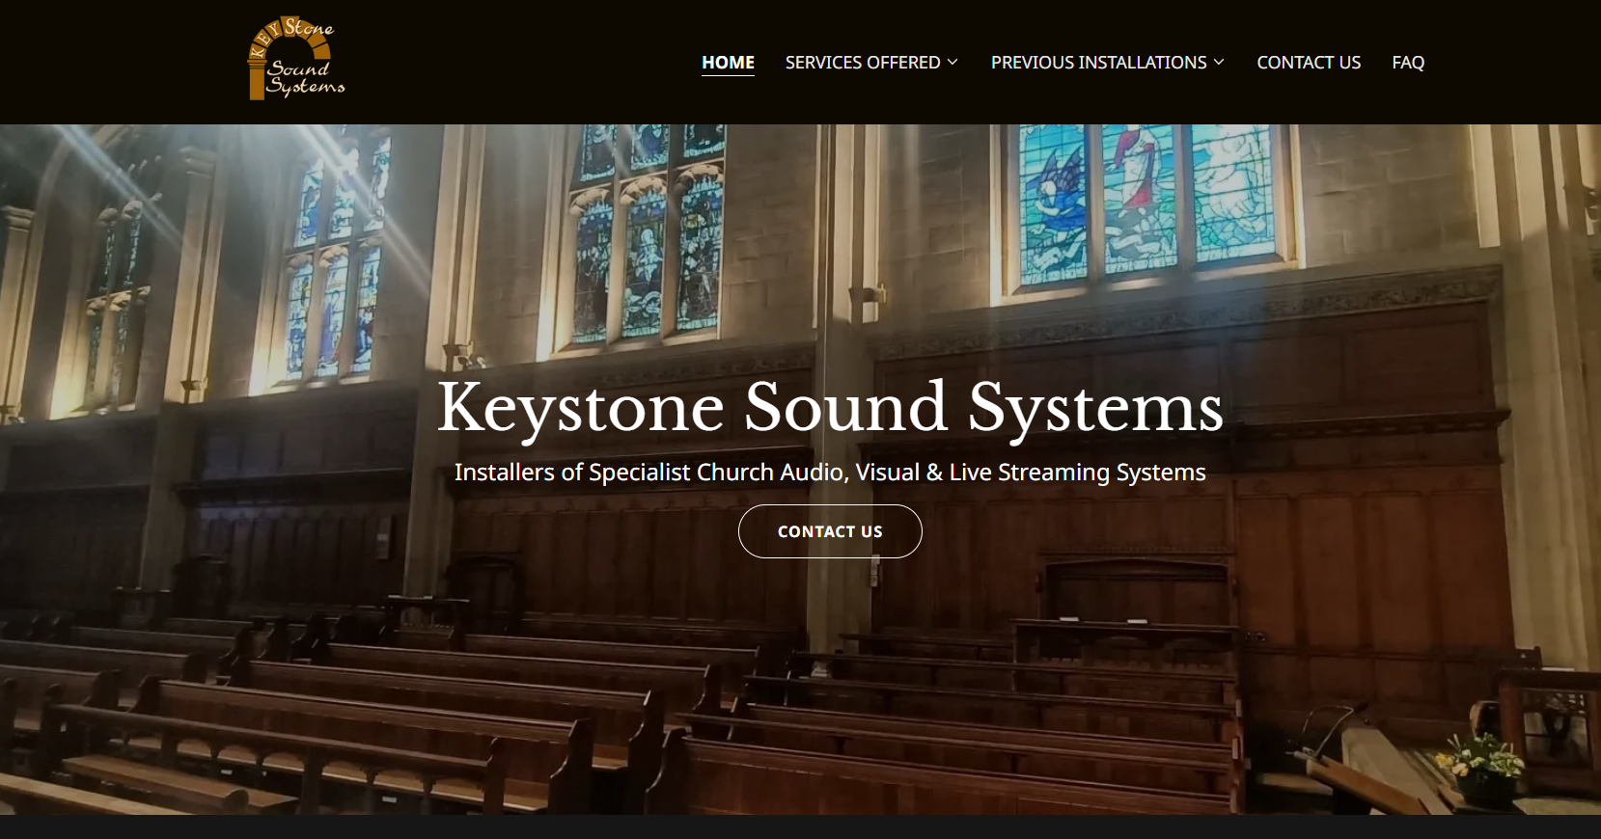Click the Keystone Sound Systems logo
The width and height of the screenshot is (1601, 839).
(295, 60)
